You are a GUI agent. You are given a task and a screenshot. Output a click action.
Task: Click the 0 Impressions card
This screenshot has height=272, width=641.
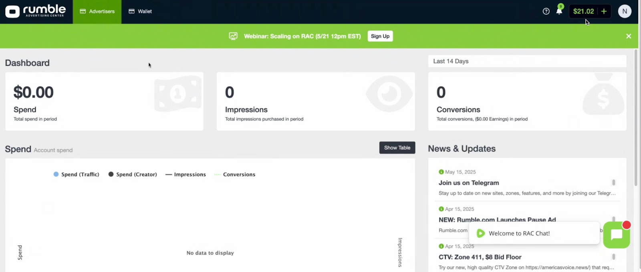(316, 101)
